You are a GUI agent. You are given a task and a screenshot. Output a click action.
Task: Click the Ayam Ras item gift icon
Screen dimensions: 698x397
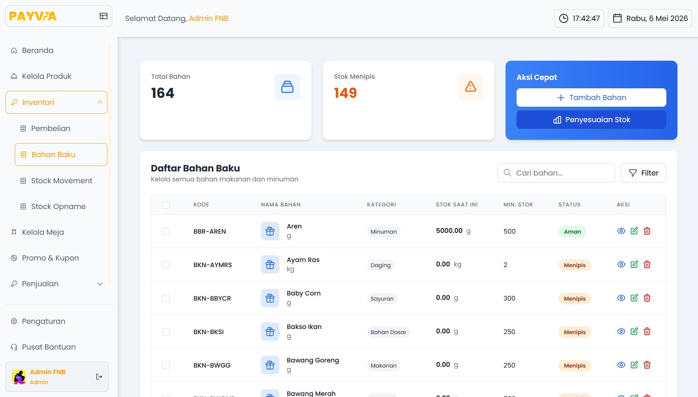tap(270, 265)
